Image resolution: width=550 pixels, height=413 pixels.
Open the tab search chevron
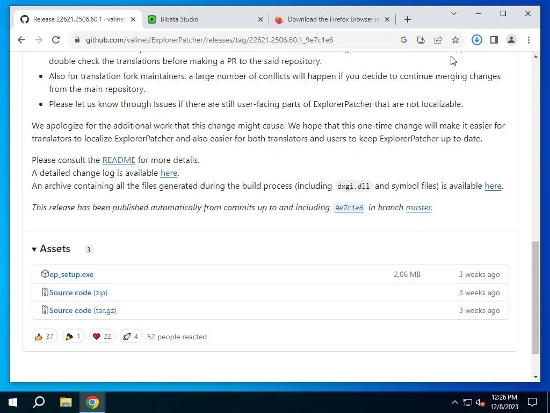click(453, 13)
